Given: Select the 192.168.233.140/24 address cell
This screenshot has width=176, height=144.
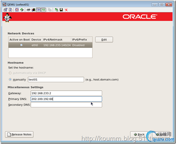Looking at the screenshot, I should [x=57, y=45].
